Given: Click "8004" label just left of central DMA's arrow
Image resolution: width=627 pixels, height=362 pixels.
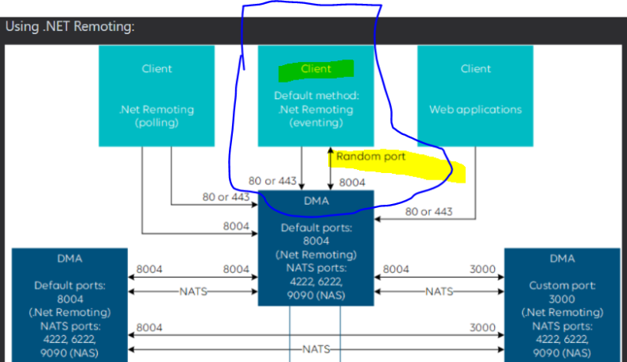Looking at the screenshot, I should point(236,269).
